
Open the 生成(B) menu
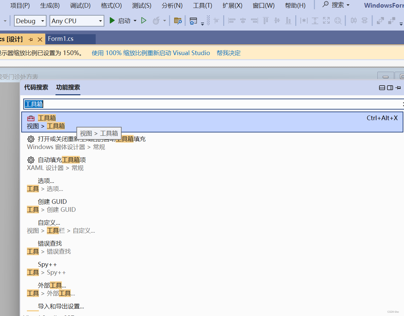point(50,5)
